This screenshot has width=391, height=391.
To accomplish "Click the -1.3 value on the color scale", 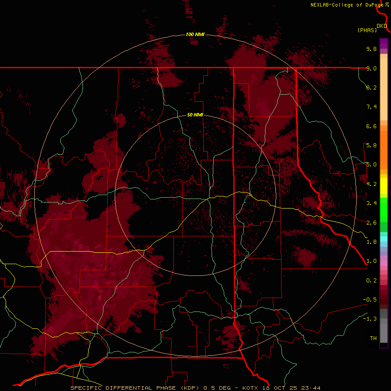I will click(370, 319).
